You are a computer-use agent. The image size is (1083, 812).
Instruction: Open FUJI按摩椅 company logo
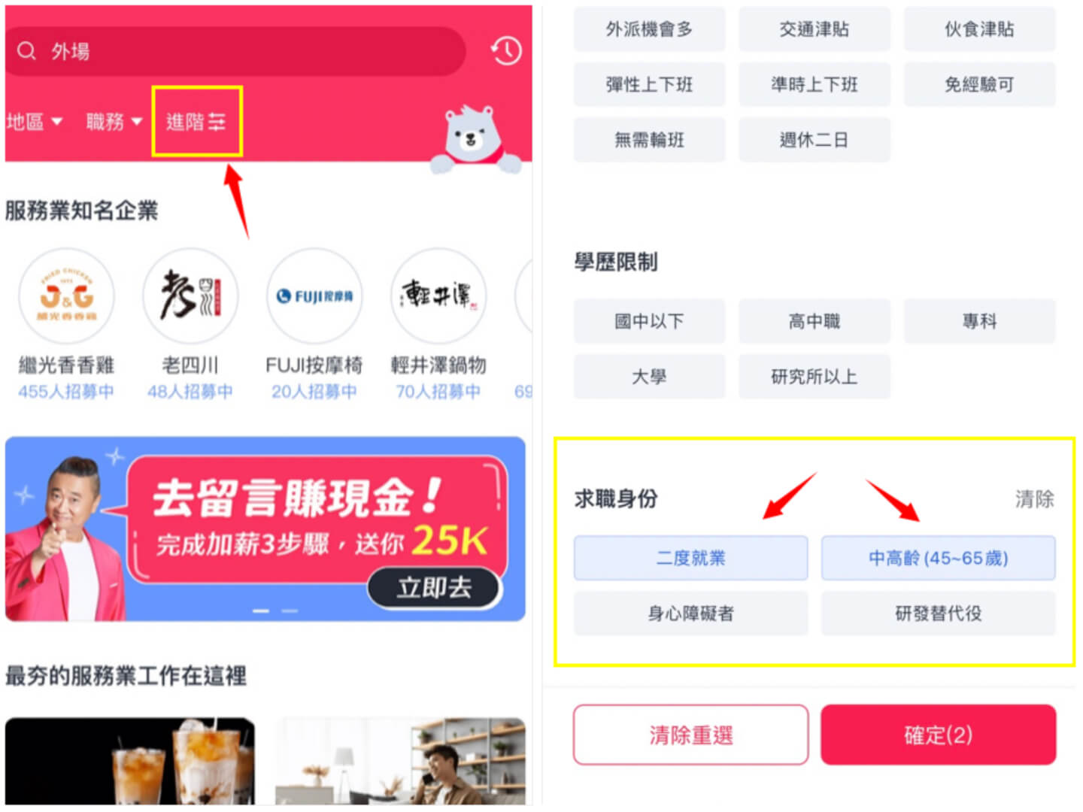pyautogui.click(x=314, y=296)
